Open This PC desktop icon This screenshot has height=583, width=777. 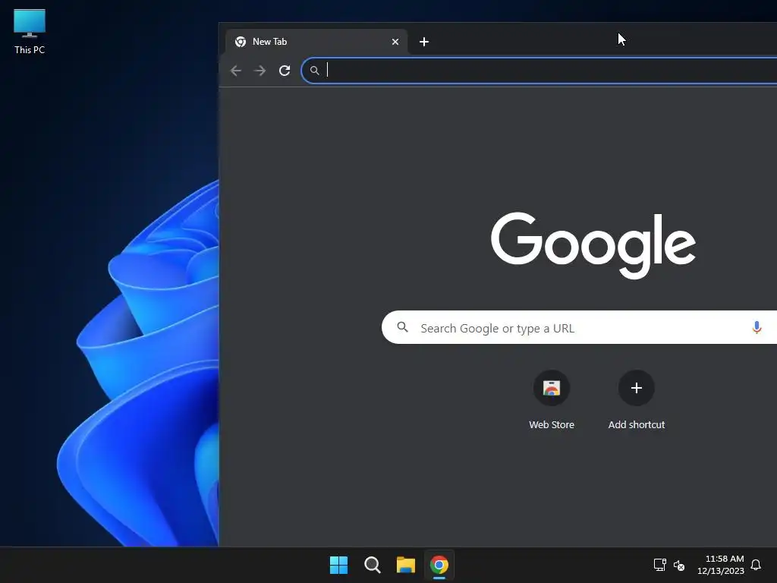tap(30, 32)
